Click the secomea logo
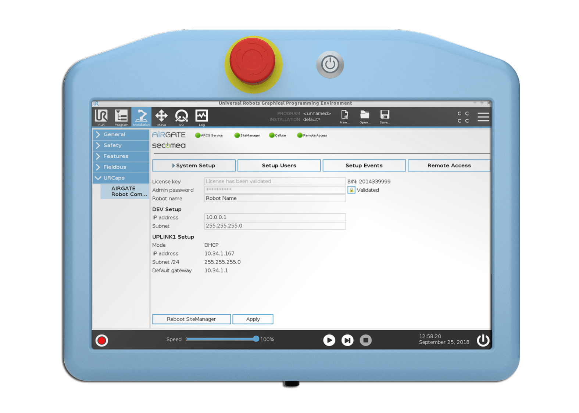This screenshot has width=579, height=413. tap(169, 145)
